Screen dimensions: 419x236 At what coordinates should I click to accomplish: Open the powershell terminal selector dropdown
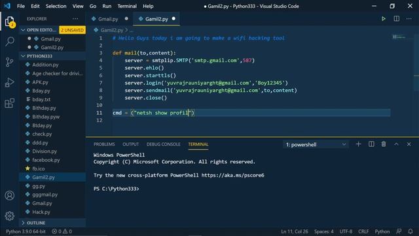[x=316, y=145]
